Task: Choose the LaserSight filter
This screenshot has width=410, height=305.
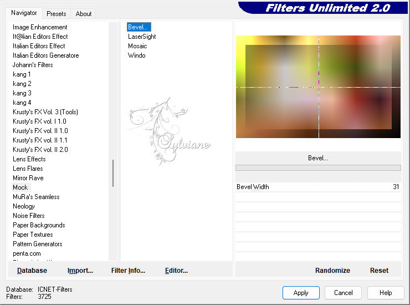Action: [x=142, y=37]
